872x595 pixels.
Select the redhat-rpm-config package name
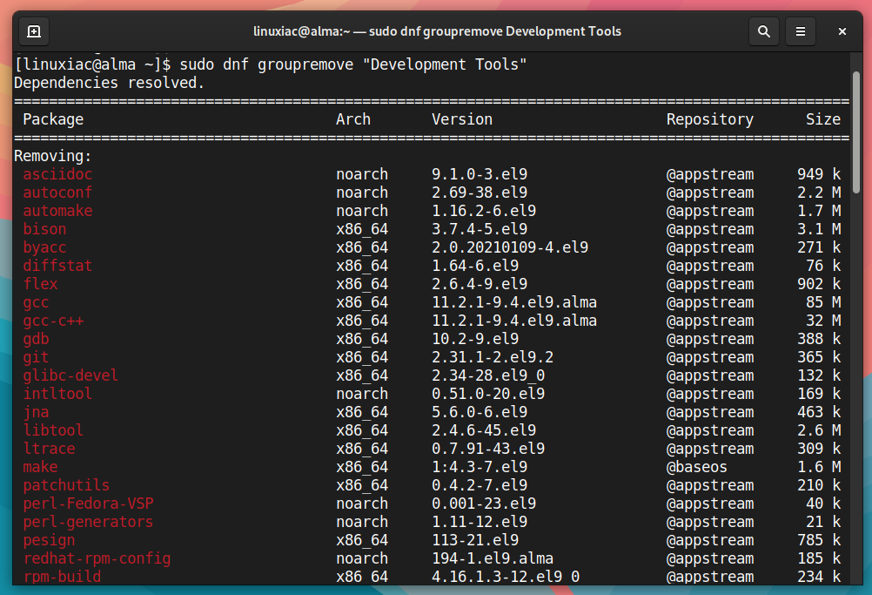point(97,558)
